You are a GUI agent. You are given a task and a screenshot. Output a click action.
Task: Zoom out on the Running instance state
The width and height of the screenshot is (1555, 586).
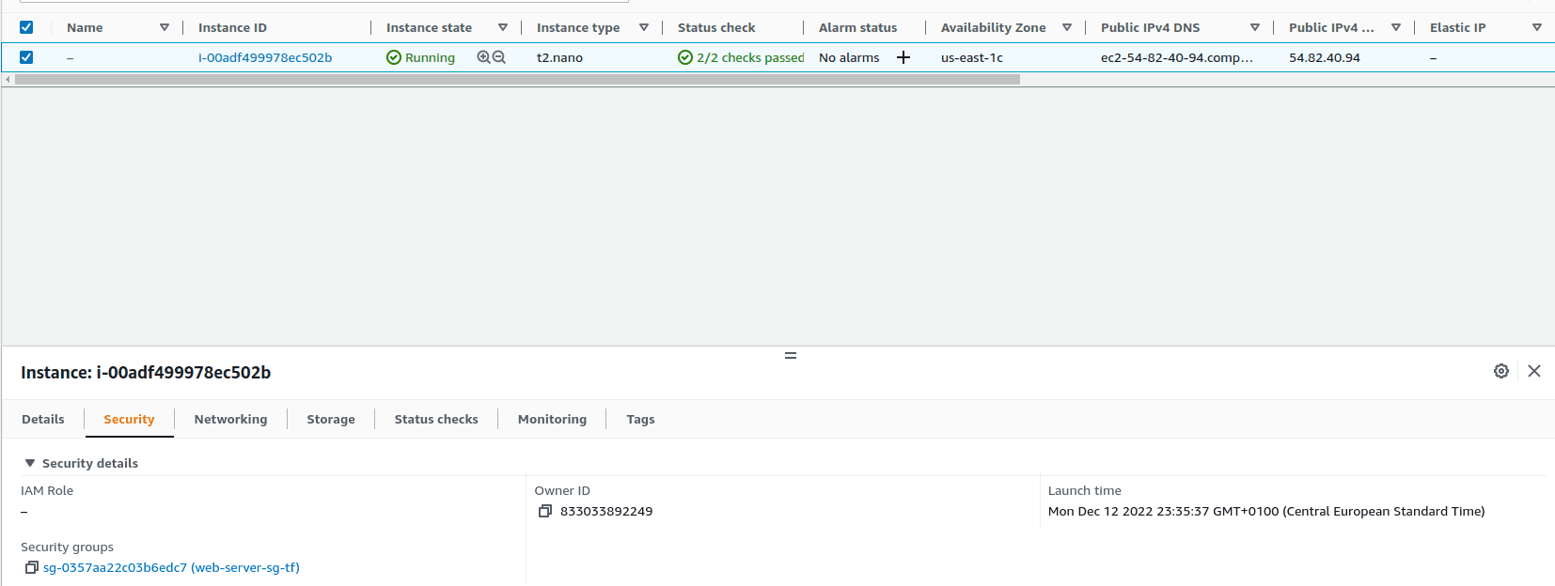(x=499, y=57)
